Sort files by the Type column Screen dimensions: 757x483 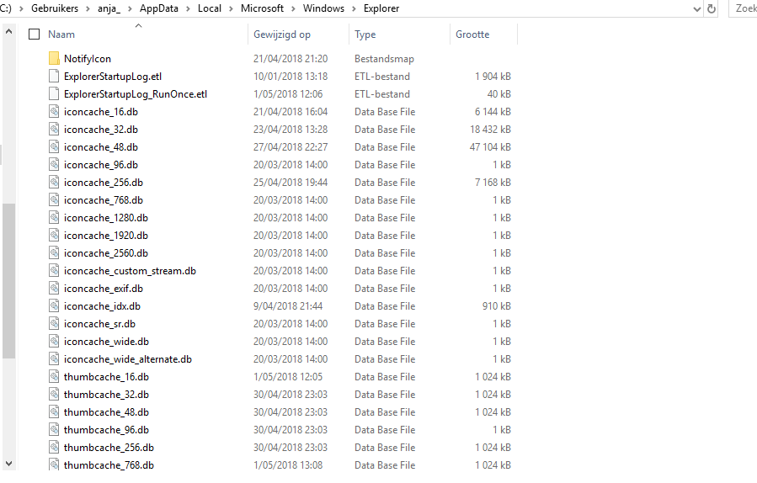click(365, 34)
